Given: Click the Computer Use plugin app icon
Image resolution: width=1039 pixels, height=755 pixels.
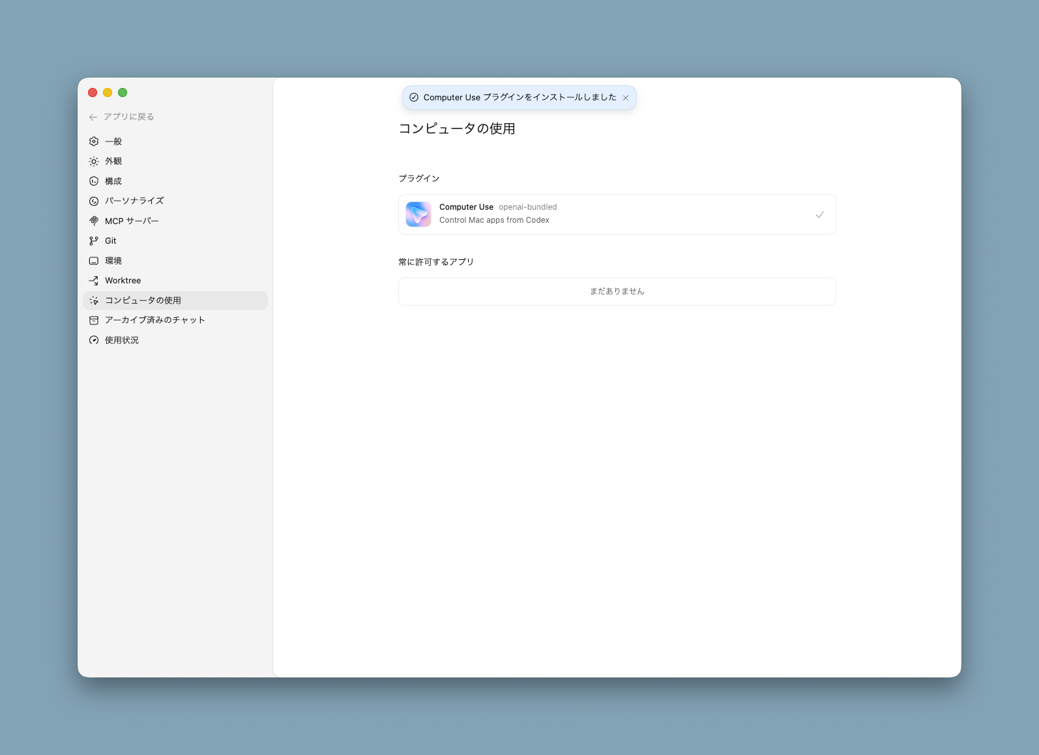Looking at the screenshot, I should [418, 214].
